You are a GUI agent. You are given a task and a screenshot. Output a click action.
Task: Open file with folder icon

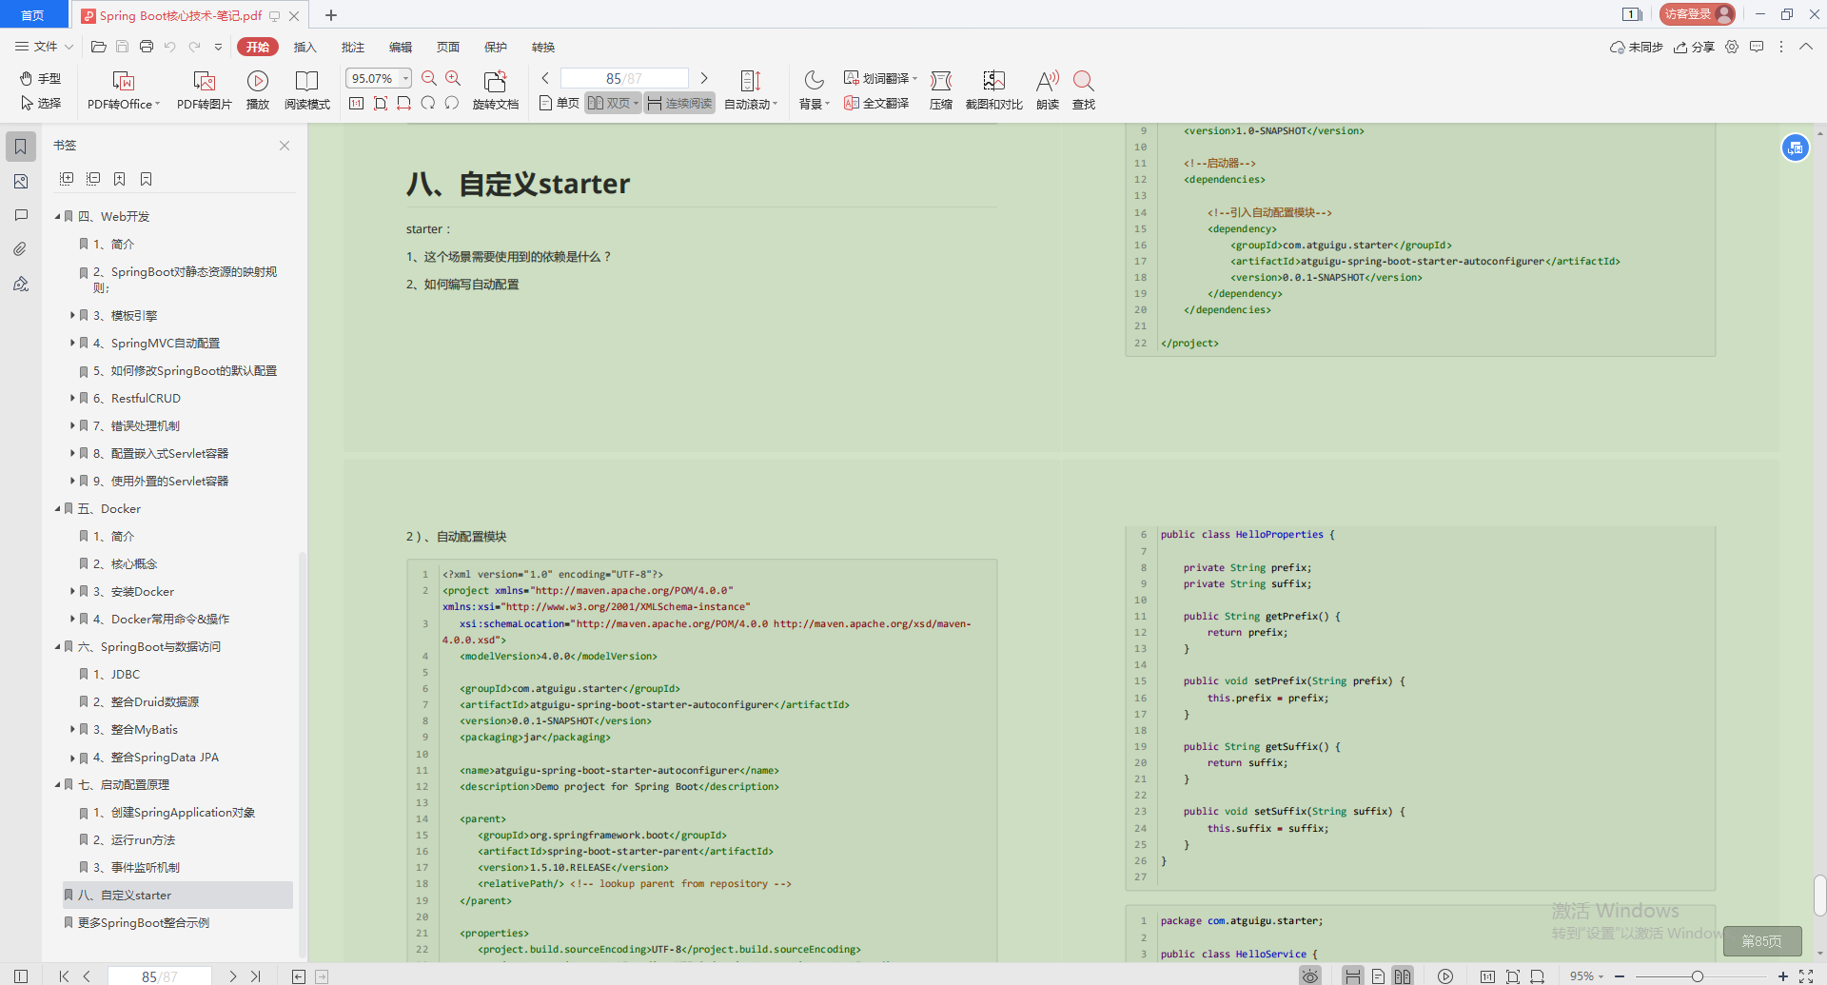tap(98, 47)
